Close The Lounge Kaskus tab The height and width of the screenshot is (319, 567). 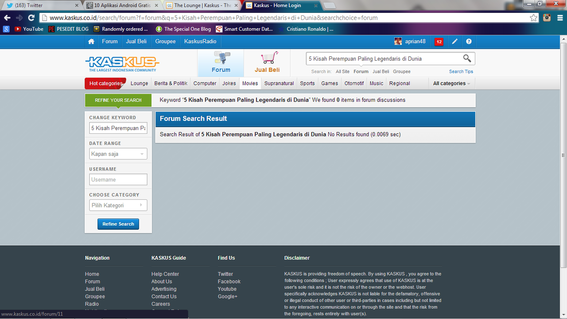pos(236,6)
